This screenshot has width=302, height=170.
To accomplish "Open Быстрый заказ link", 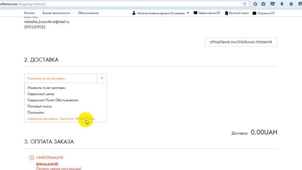I will tap(239, 13).
